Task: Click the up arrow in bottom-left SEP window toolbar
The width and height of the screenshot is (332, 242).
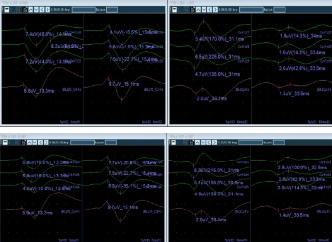Action: [x=29, y=142]
